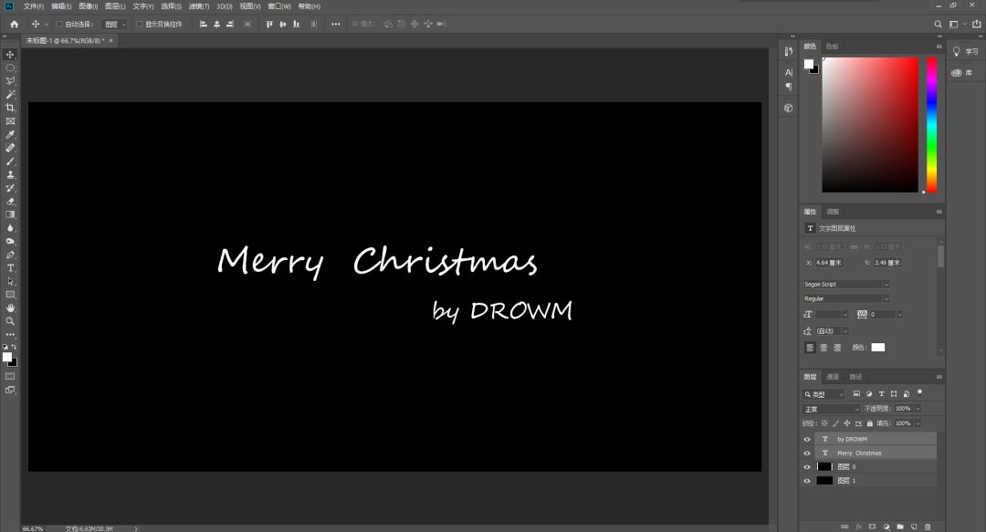Select the Zoom tool in the toolbox
Image resolution: width=986 pixels, height=532 pixels.
[10, 320]
